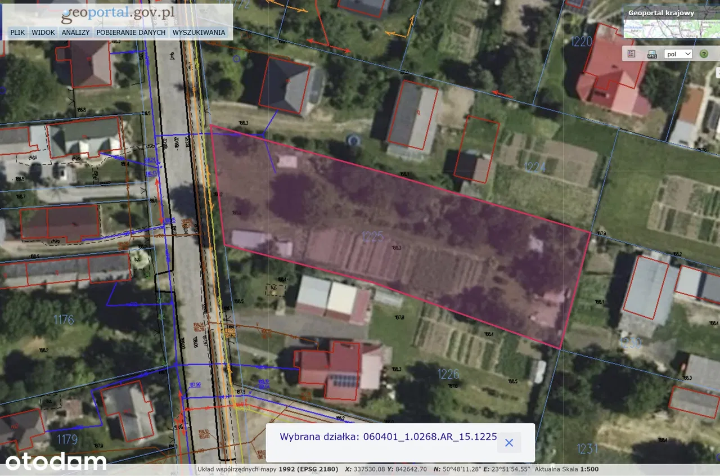Open the ANALIZY menu
The width and height of the screenshot is (720, 476).
pos(76,33)
